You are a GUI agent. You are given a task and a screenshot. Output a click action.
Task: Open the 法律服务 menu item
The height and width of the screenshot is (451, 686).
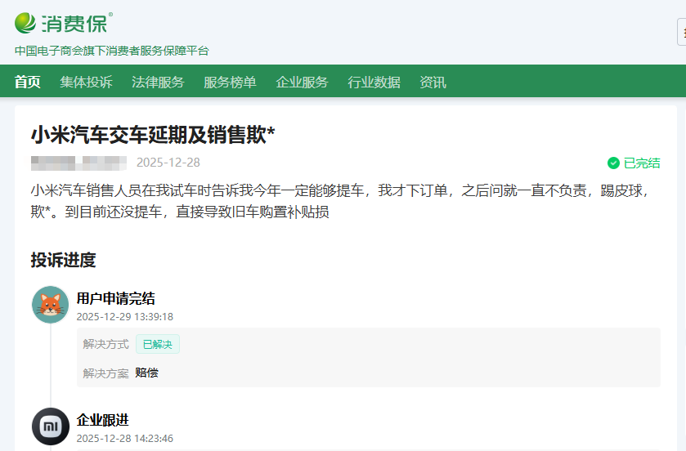158,83
